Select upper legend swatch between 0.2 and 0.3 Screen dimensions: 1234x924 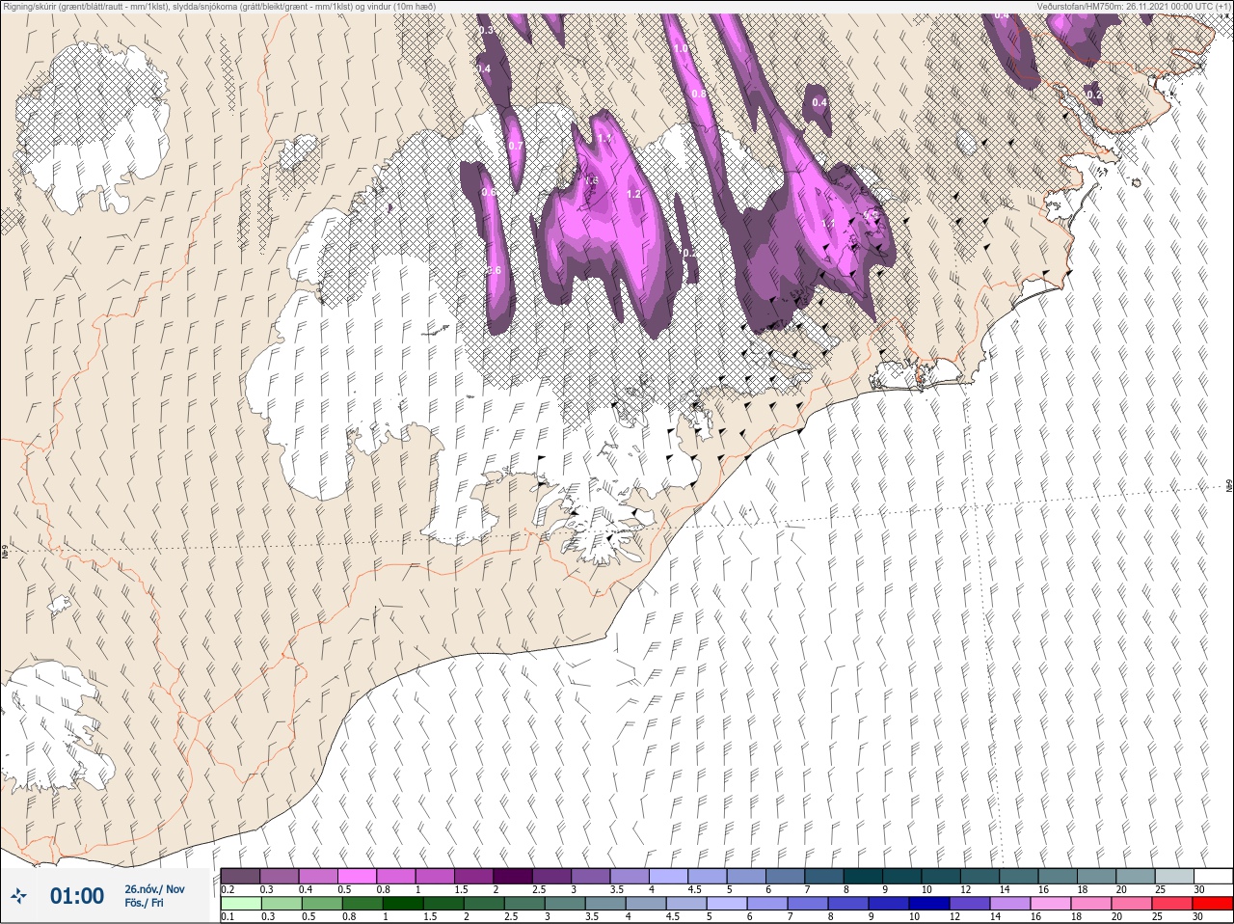click(x=240, y=876)
